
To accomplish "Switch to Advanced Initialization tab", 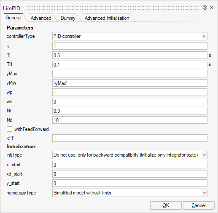I will [107, 18].
